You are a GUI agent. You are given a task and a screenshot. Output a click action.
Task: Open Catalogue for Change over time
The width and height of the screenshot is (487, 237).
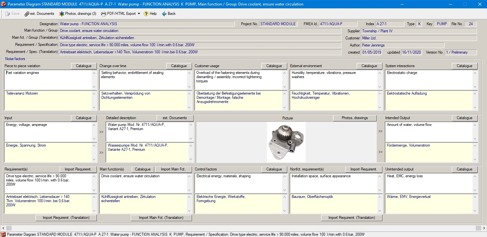coord(179,66)
